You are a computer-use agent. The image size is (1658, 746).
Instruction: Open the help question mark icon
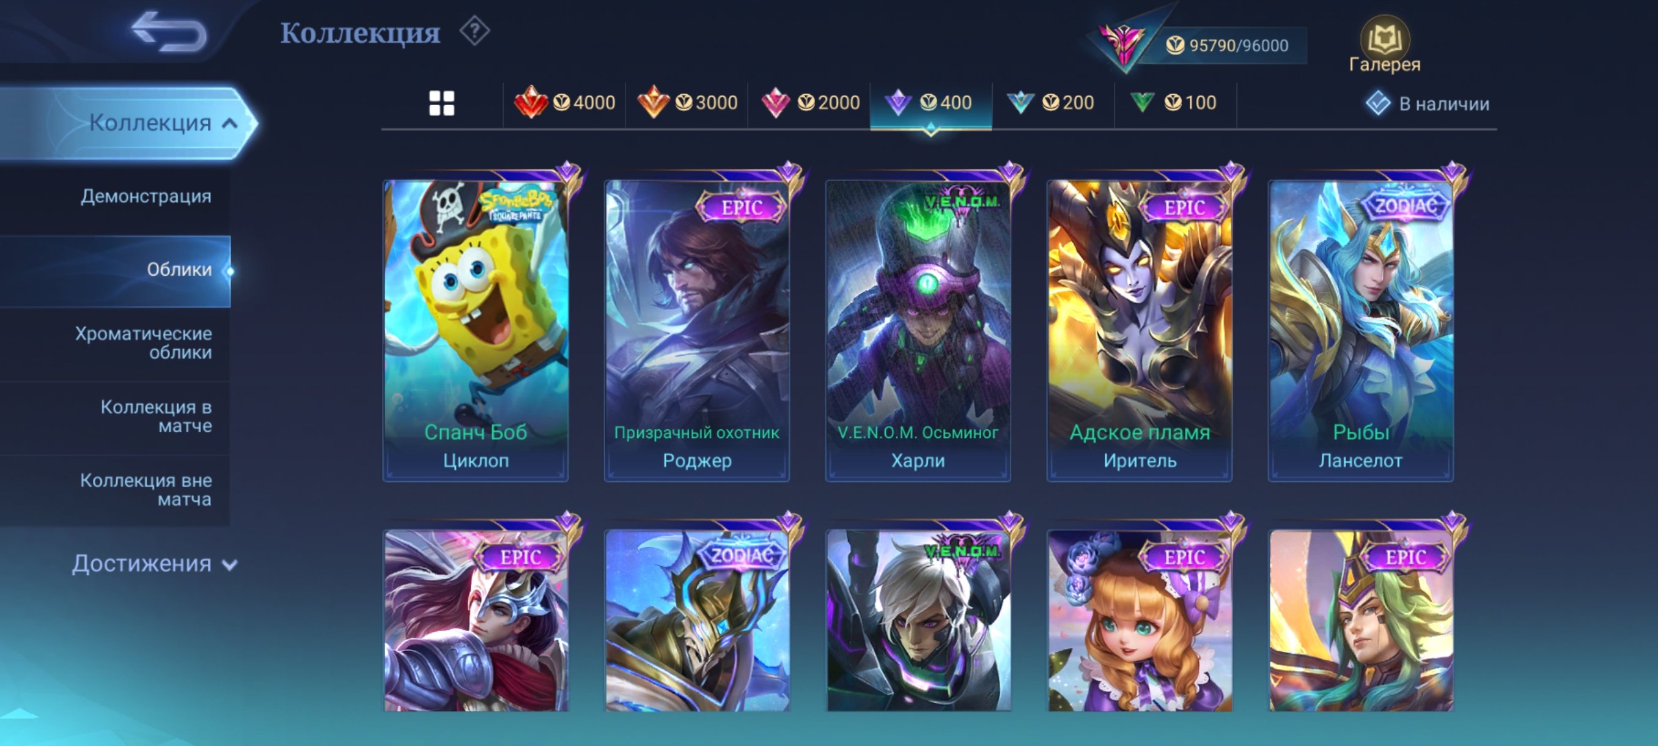(475, 32)
